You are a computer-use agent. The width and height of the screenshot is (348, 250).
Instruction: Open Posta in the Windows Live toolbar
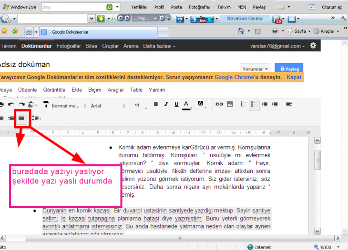176,7
